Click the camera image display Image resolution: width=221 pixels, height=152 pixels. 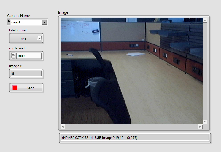(x=131, y=71)
